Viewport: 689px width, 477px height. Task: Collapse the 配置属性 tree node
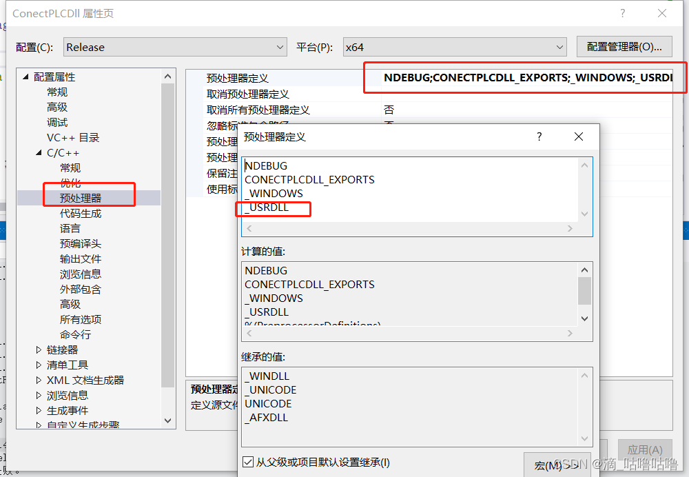pyautogui.click(x=26, y=77)
